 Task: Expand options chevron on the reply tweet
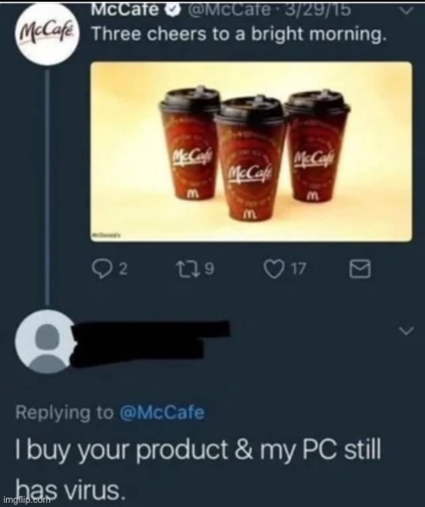406,331
